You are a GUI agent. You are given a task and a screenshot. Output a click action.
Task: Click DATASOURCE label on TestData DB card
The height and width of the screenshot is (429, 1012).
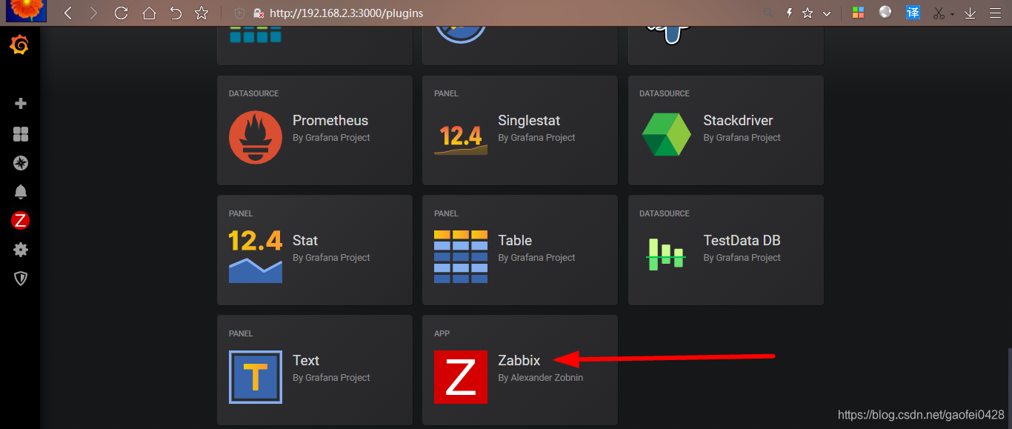click(x=665, y=213)
